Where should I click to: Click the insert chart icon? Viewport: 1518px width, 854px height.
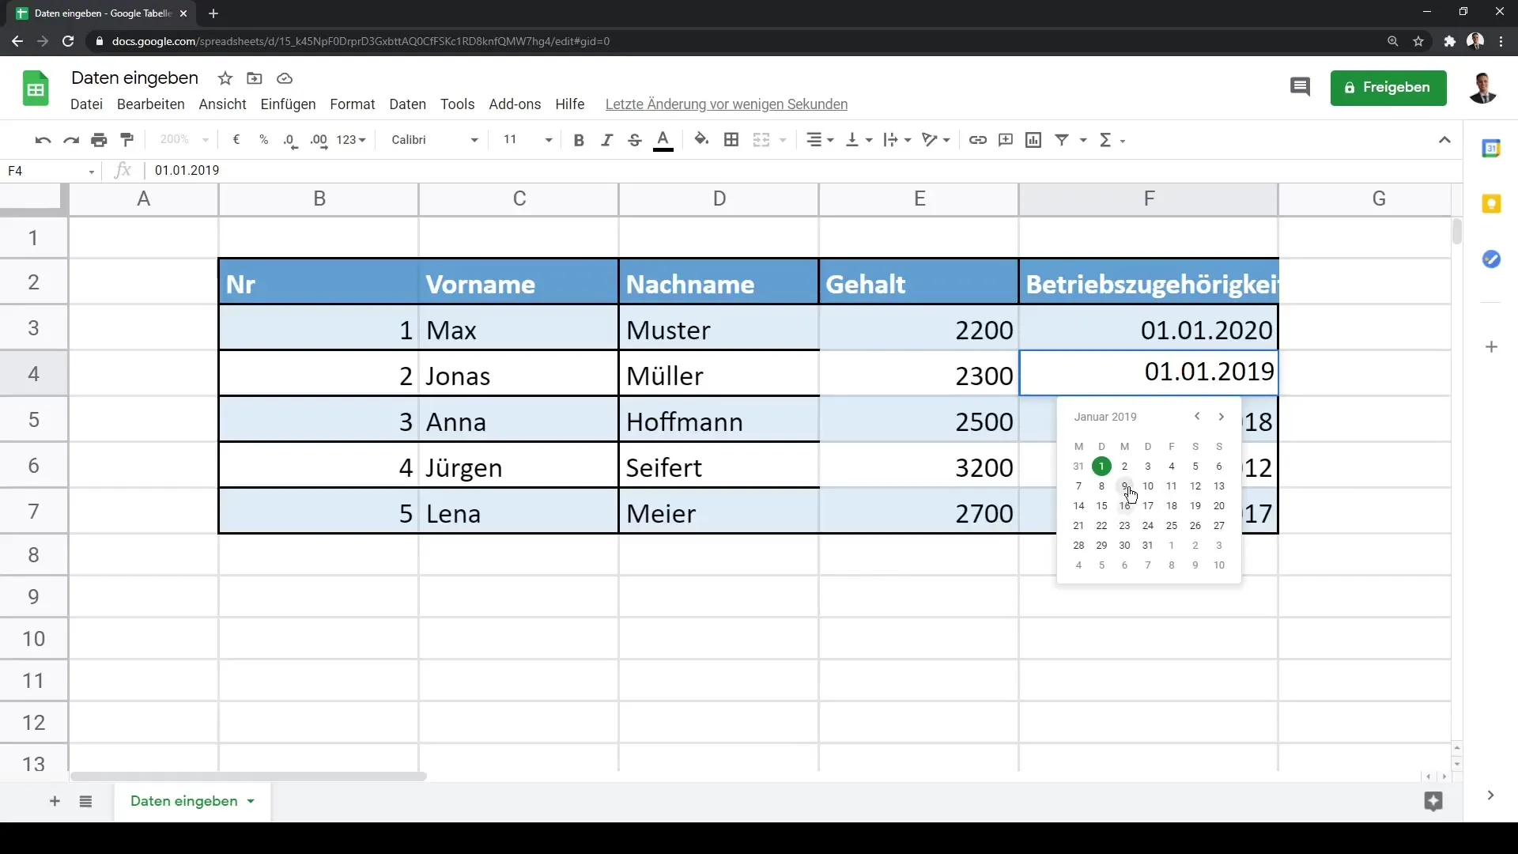(x=1033, y=140)
